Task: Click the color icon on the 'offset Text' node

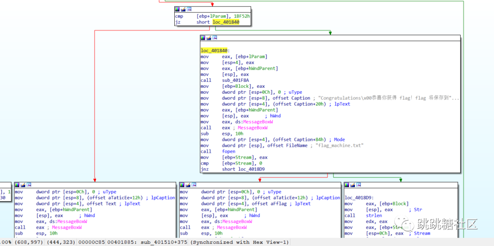Action: click(17, 185)
